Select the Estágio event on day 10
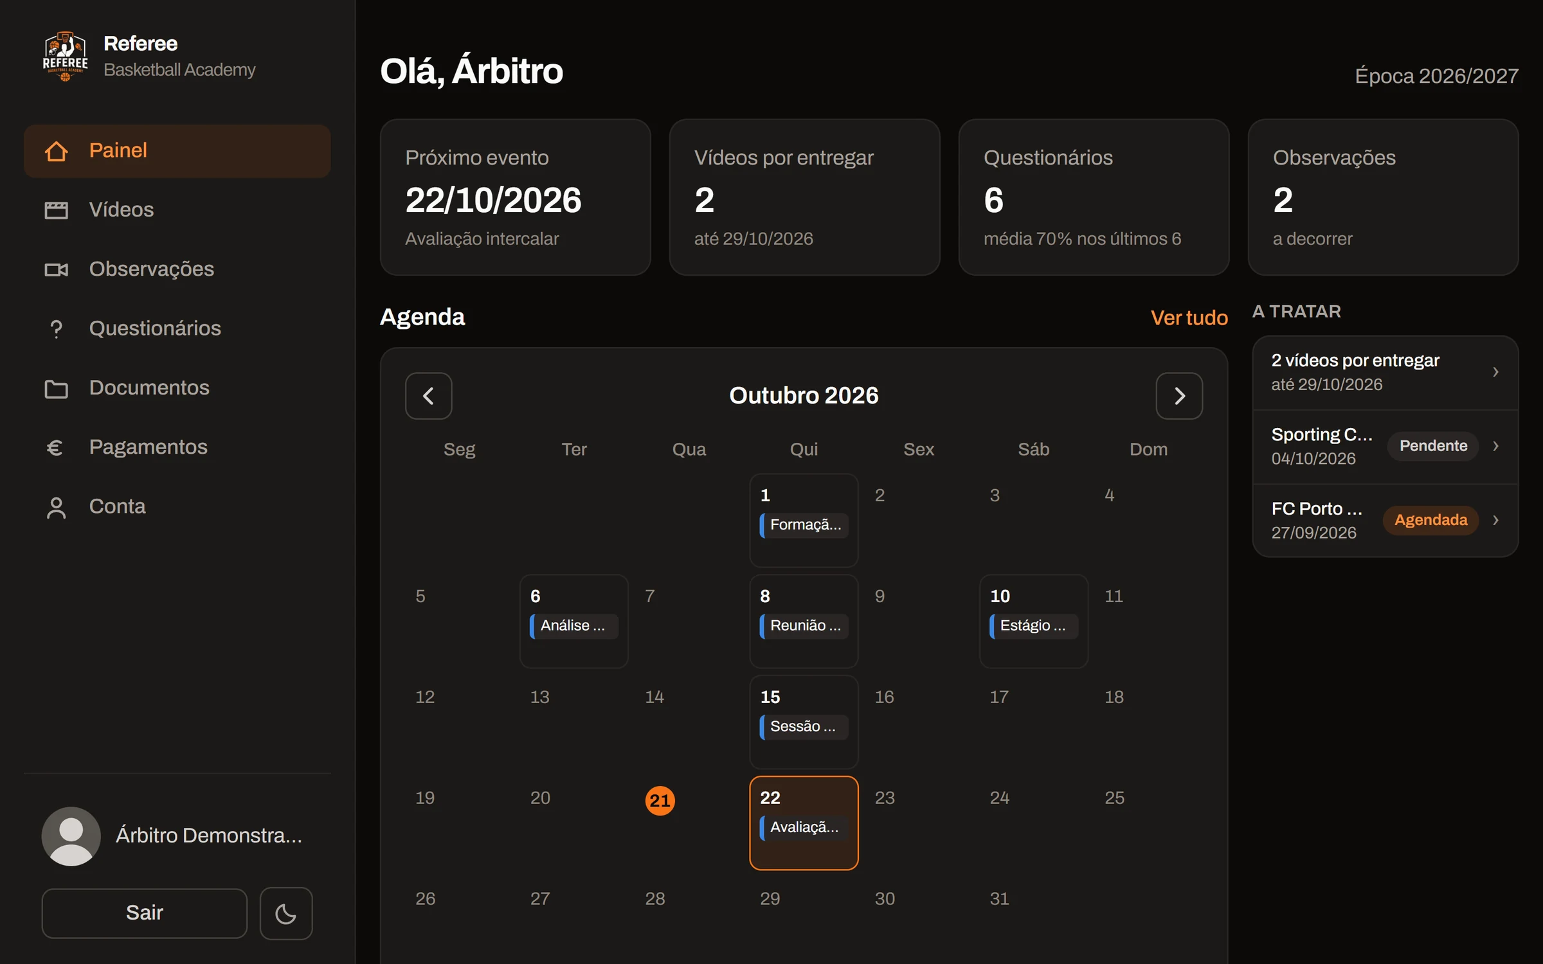 coord(1034,627)
